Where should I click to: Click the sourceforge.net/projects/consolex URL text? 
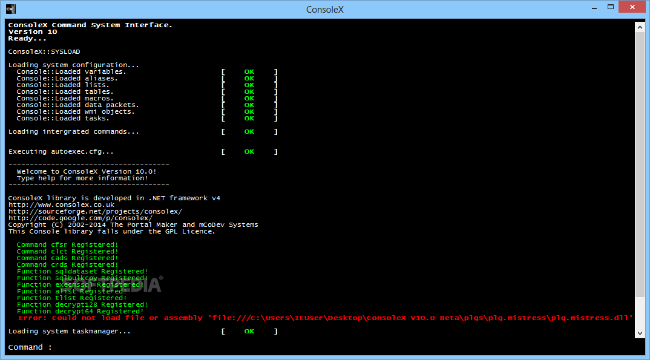point(96,211)
